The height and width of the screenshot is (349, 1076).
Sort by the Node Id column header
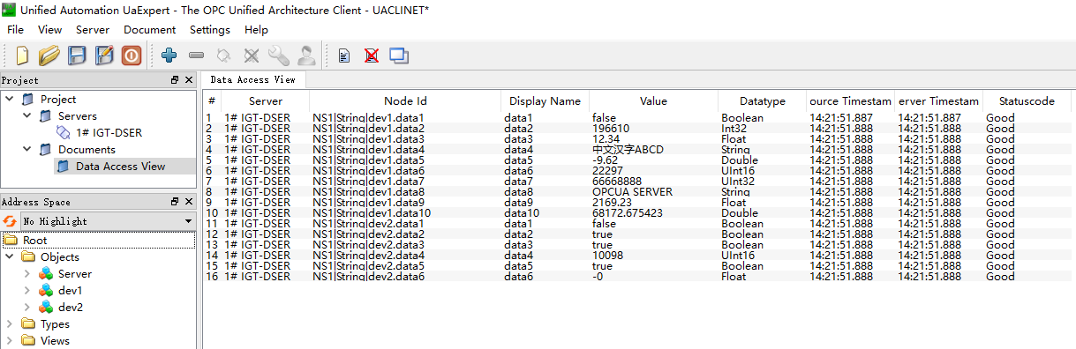(405, 100)
